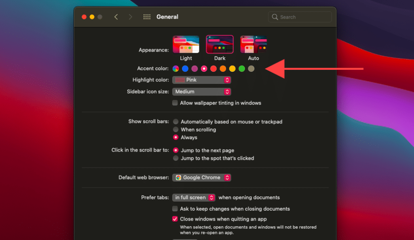Select the Light appearance thumbnail
Screen dimensions: 414x240
(186, 44)
